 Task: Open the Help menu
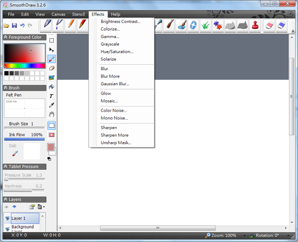pyautogui.click(x=116, y=14)
